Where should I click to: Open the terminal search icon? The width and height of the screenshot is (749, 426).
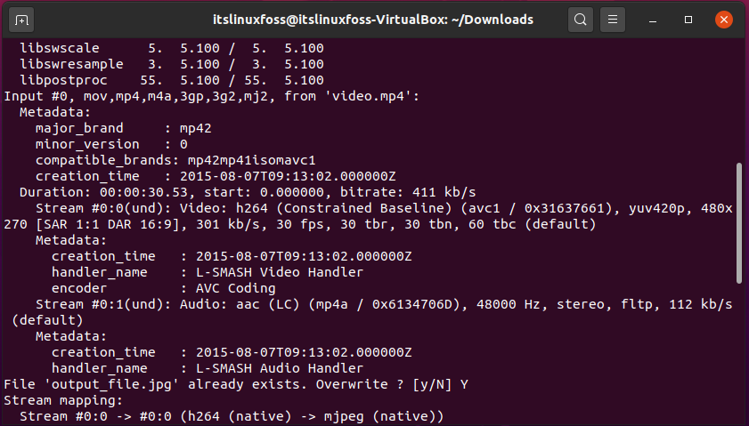(581, 20)
